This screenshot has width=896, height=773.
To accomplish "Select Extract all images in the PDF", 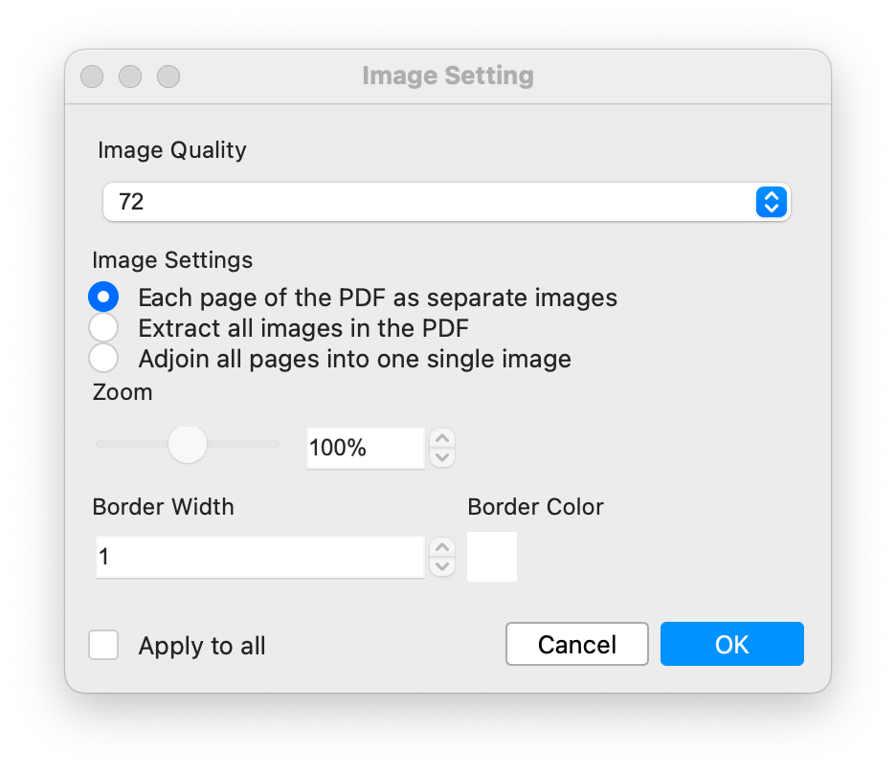I will 103,328.
